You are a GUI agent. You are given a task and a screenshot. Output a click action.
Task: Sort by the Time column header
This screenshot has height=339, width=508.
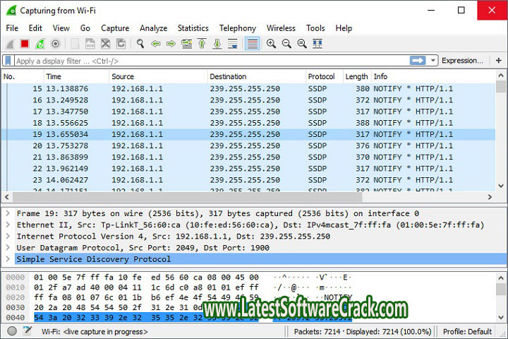(x=76, y=76)
